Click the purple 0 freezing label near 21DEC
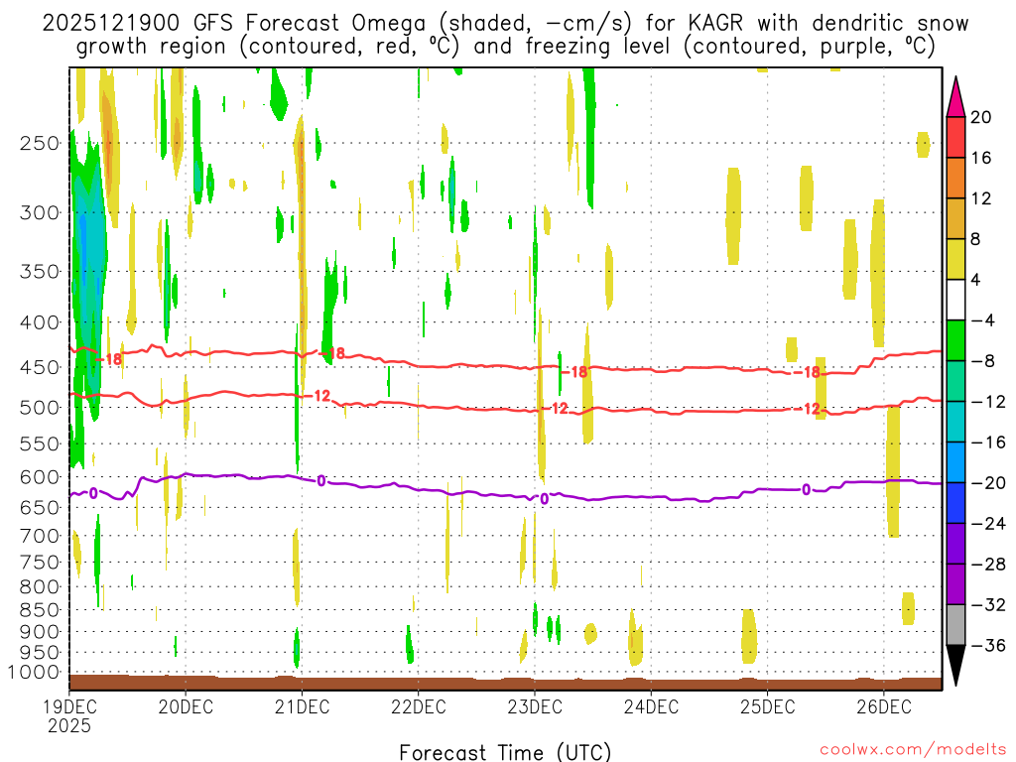The height and width of the screenshot is (762, 1016). click(x=321, y=481)
